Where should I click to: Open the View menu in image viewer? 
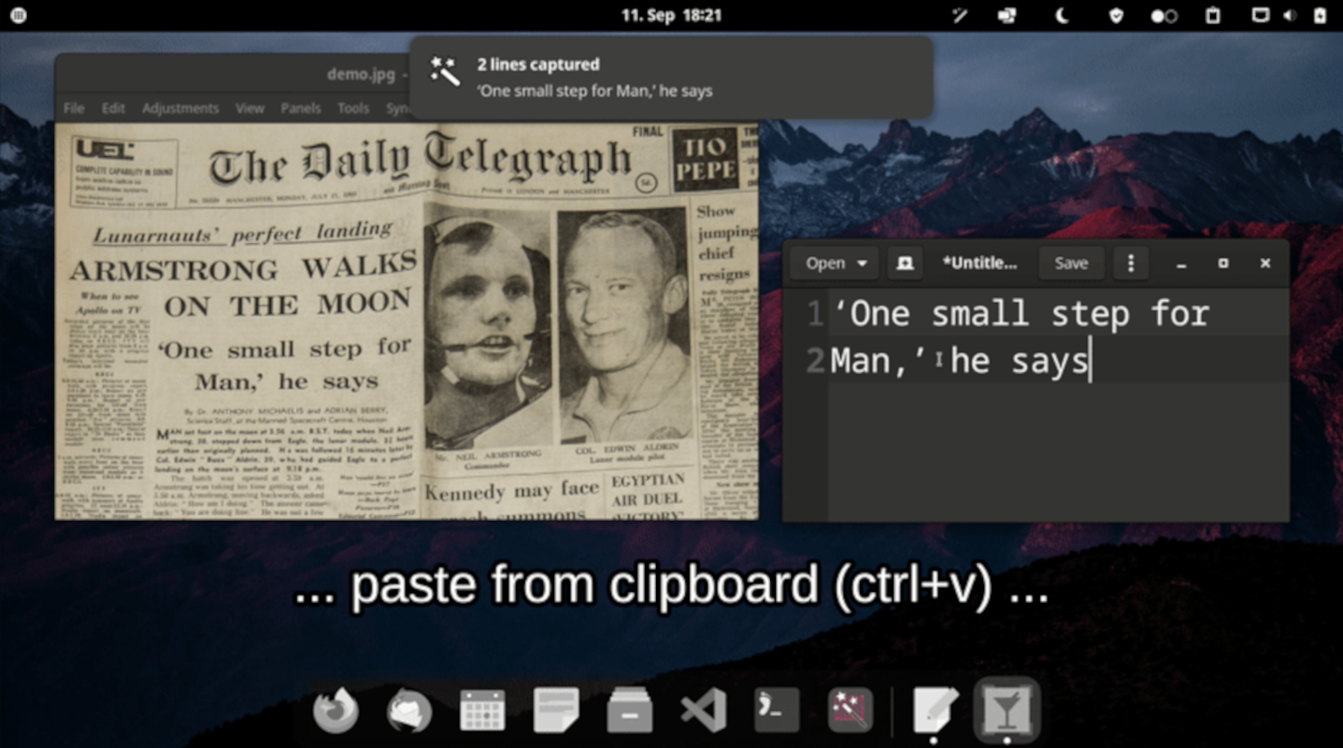[x=250, y=108]
